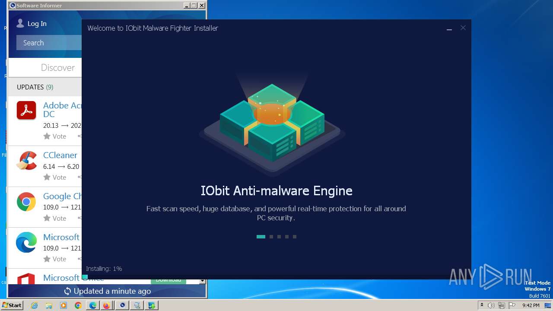Open Microsoft Edge from the taskbar
553x311 pixels.
pyautogui.click(x=92, y=305)
